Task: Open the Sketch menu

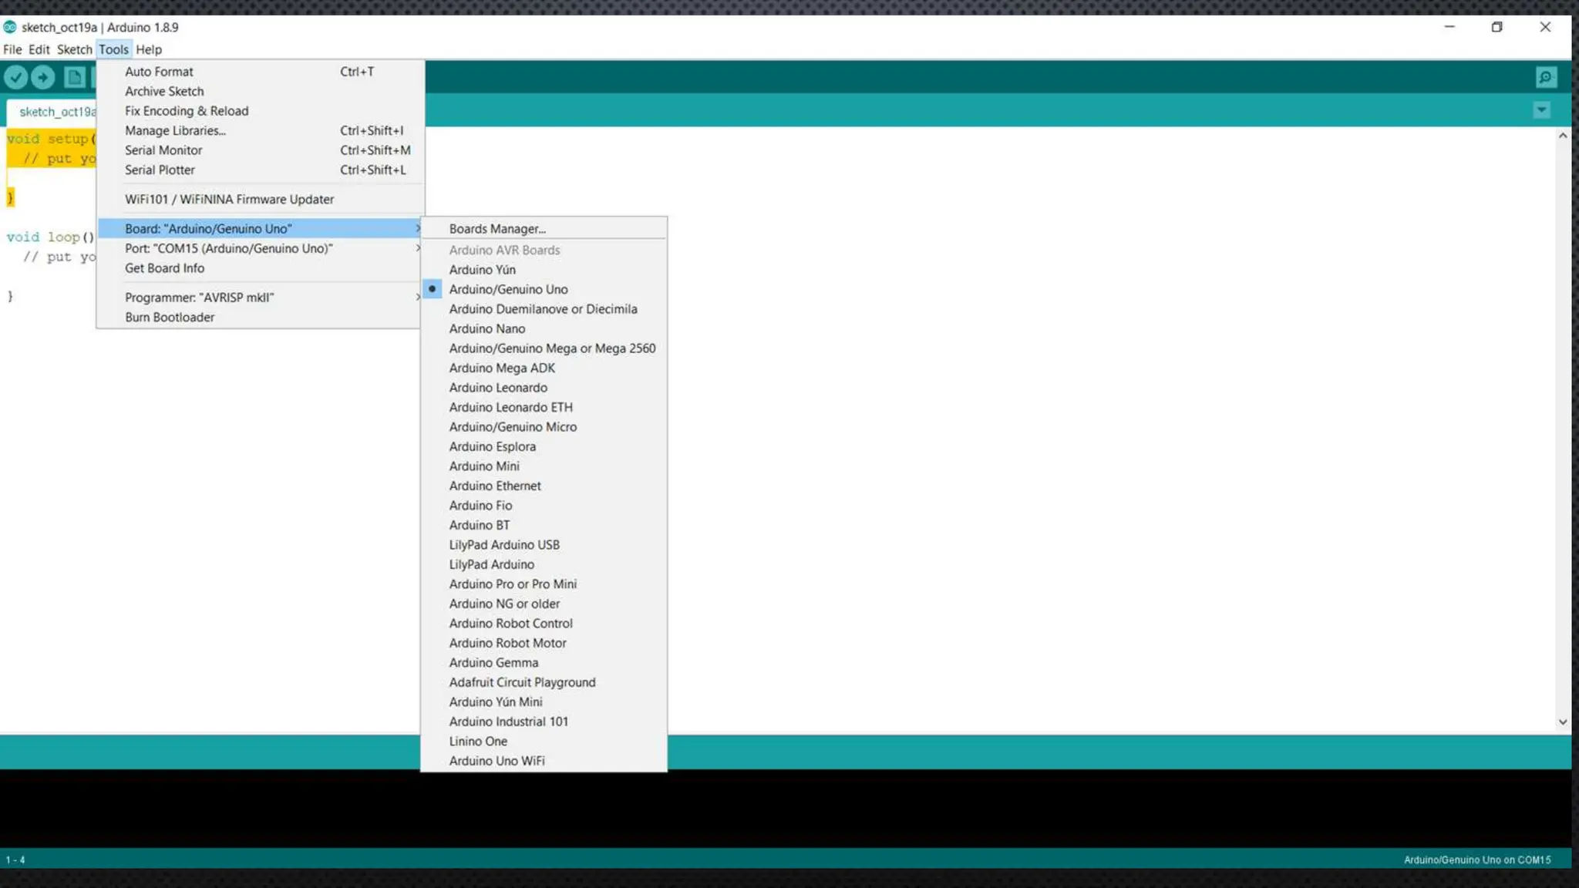Action: 74,49
